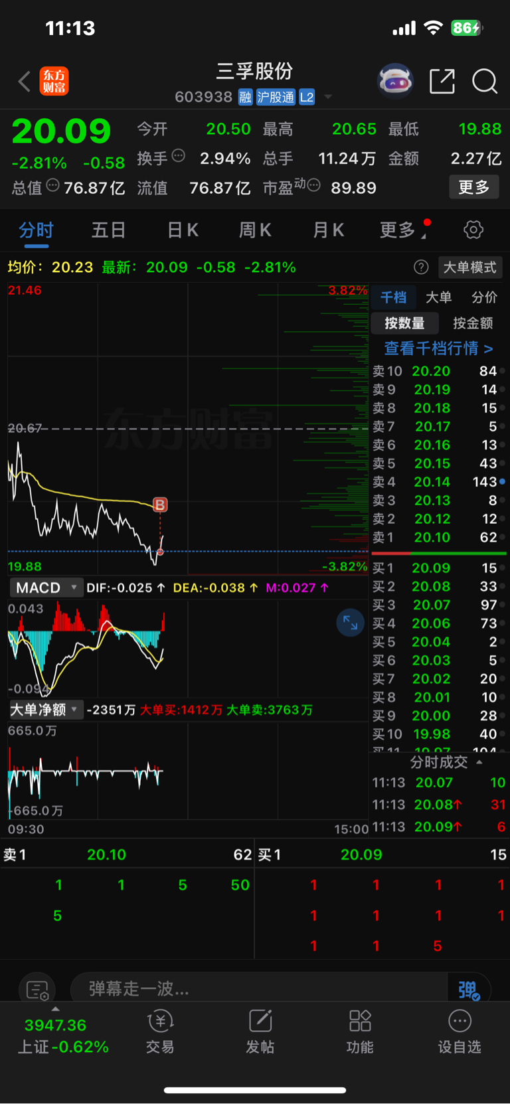Open chart settings hexagon gear
Viewport: 510px width, 1104px height.
click(473, 230)
